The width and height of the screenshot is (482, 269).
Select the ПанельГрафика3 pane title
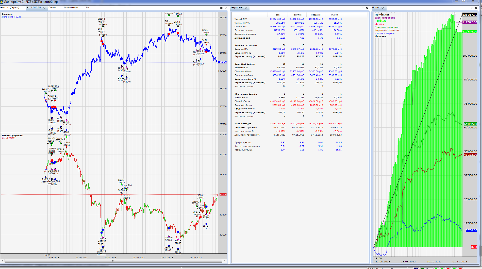pyautogui.click(x=13, y=136)
